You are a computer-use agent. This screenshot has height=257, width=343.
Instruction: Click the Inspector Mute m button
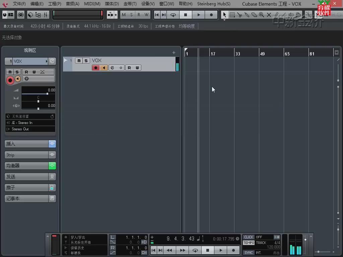(x=10, y=72)
